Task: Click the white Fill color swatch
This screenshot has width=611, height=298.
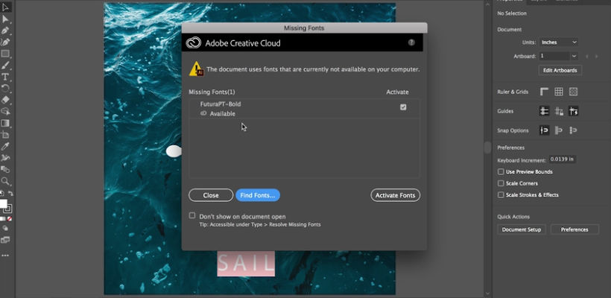Action: click(3, 203)
